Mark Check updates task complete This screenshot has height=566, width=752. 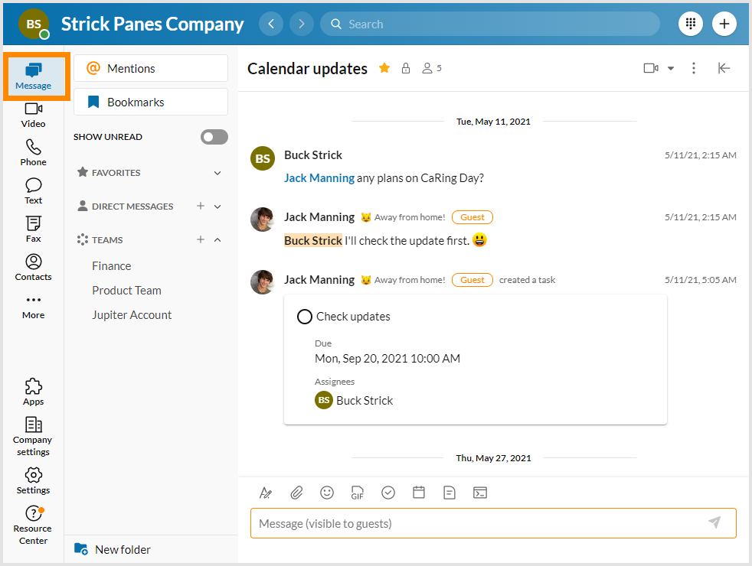coord(304,317)
